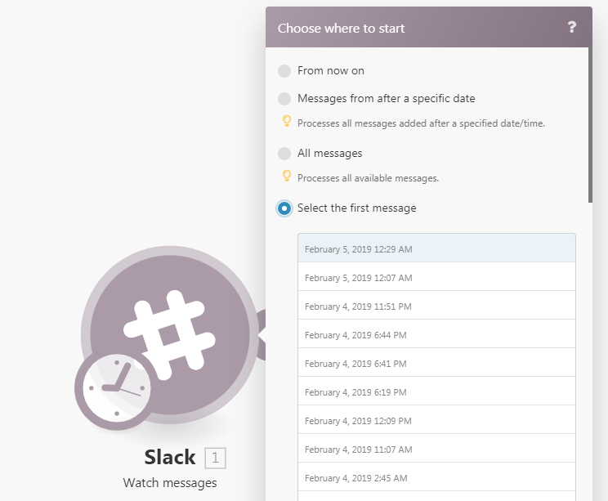Pick the February 4, 2019 12:09 PM message
Viewport: 608px width, 501px height.
tap(436, 420)
